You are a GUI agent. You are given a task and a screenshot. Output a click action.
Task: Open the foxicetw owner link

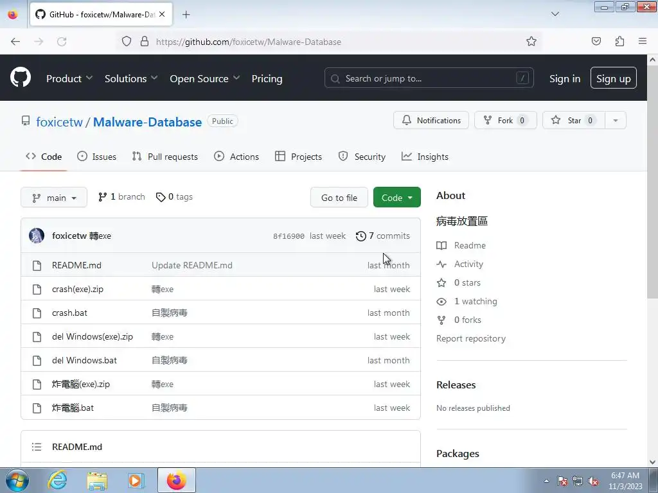click(59, 122)
